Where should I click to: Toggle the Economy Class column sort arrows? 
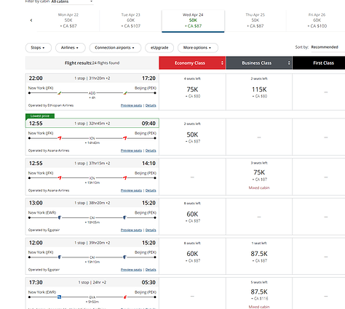pos(222,63)
